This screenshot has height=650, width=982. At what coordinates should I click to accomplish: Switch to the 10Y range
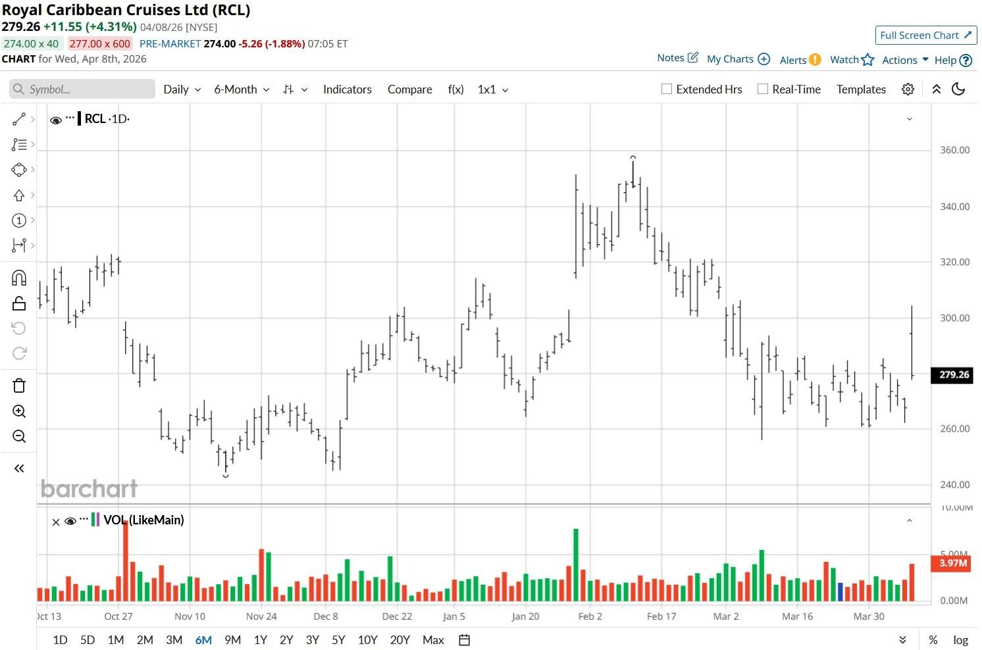coord(367,640)
